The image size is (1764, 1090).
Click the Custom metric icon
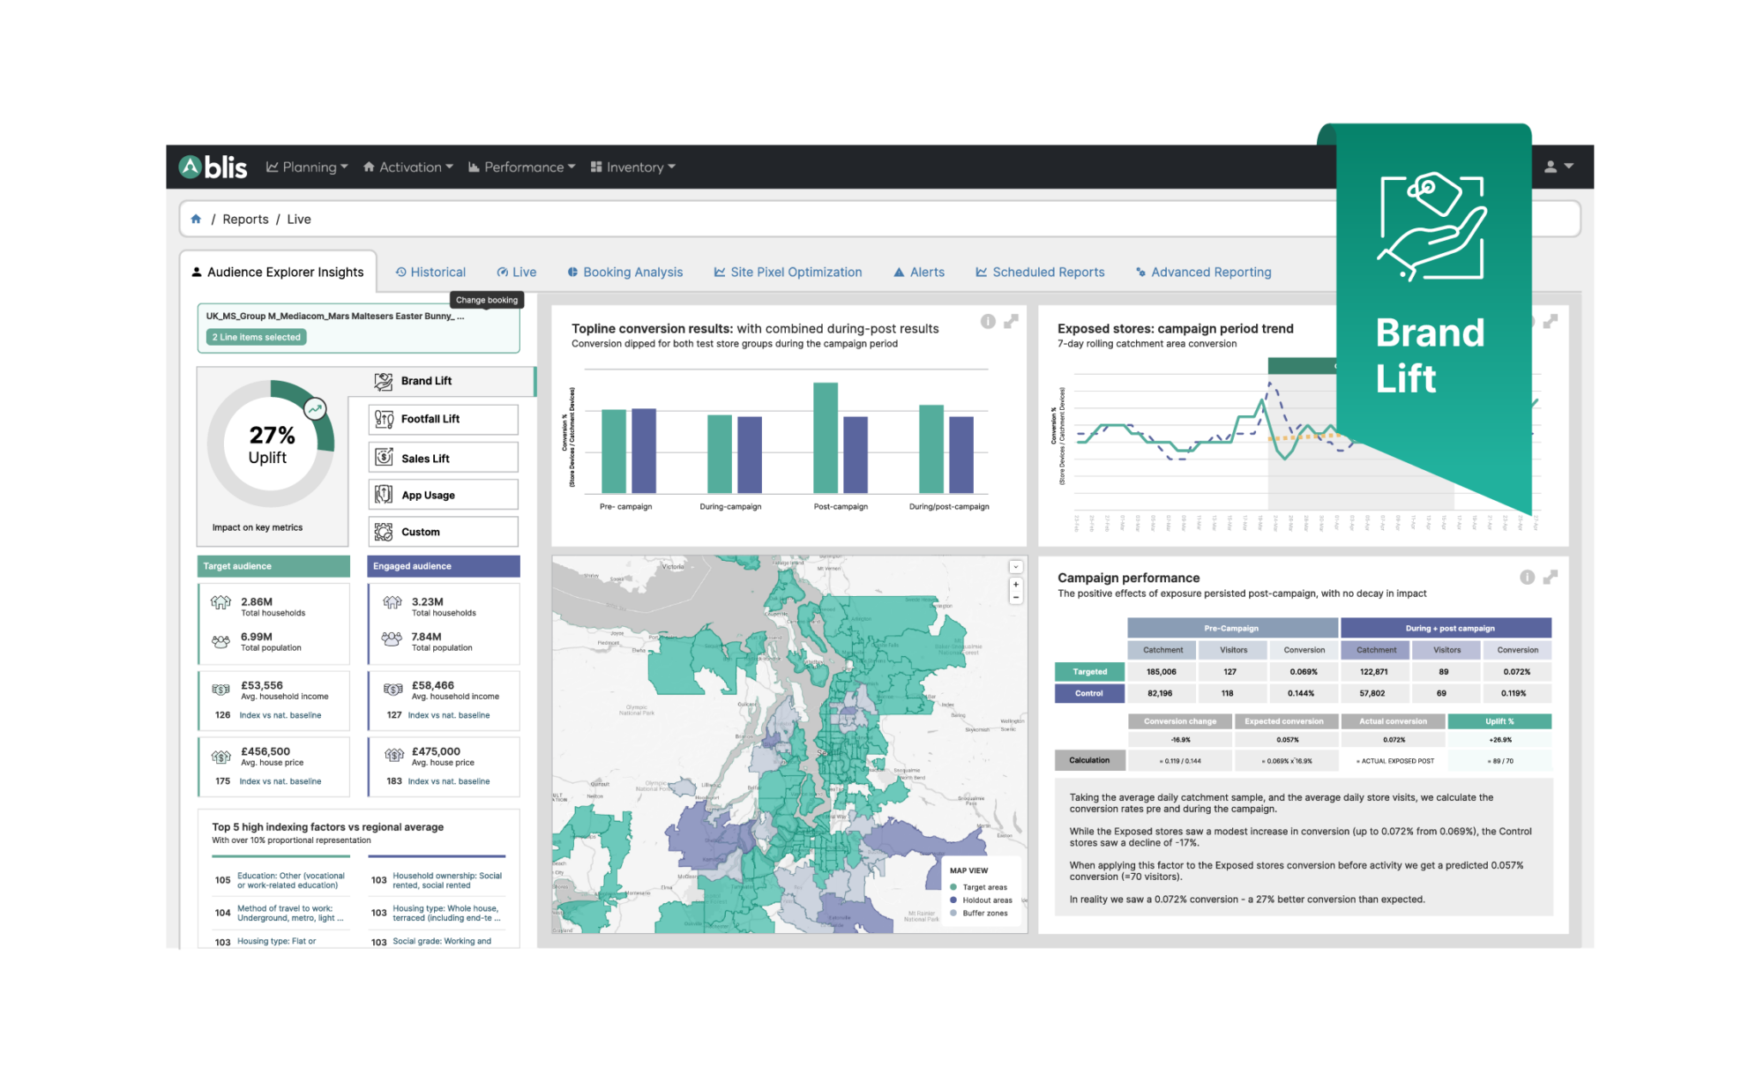click(384, 532)
